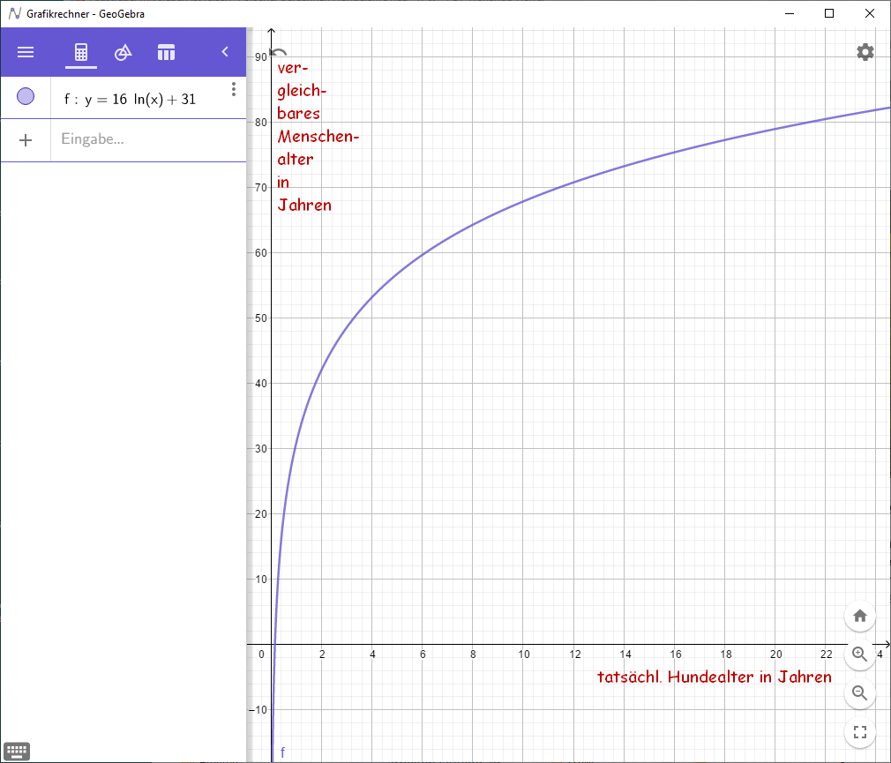The height and width of the screenshot is (763, 891).
Task: Zoom out of the graph
Action: (860, 693)
